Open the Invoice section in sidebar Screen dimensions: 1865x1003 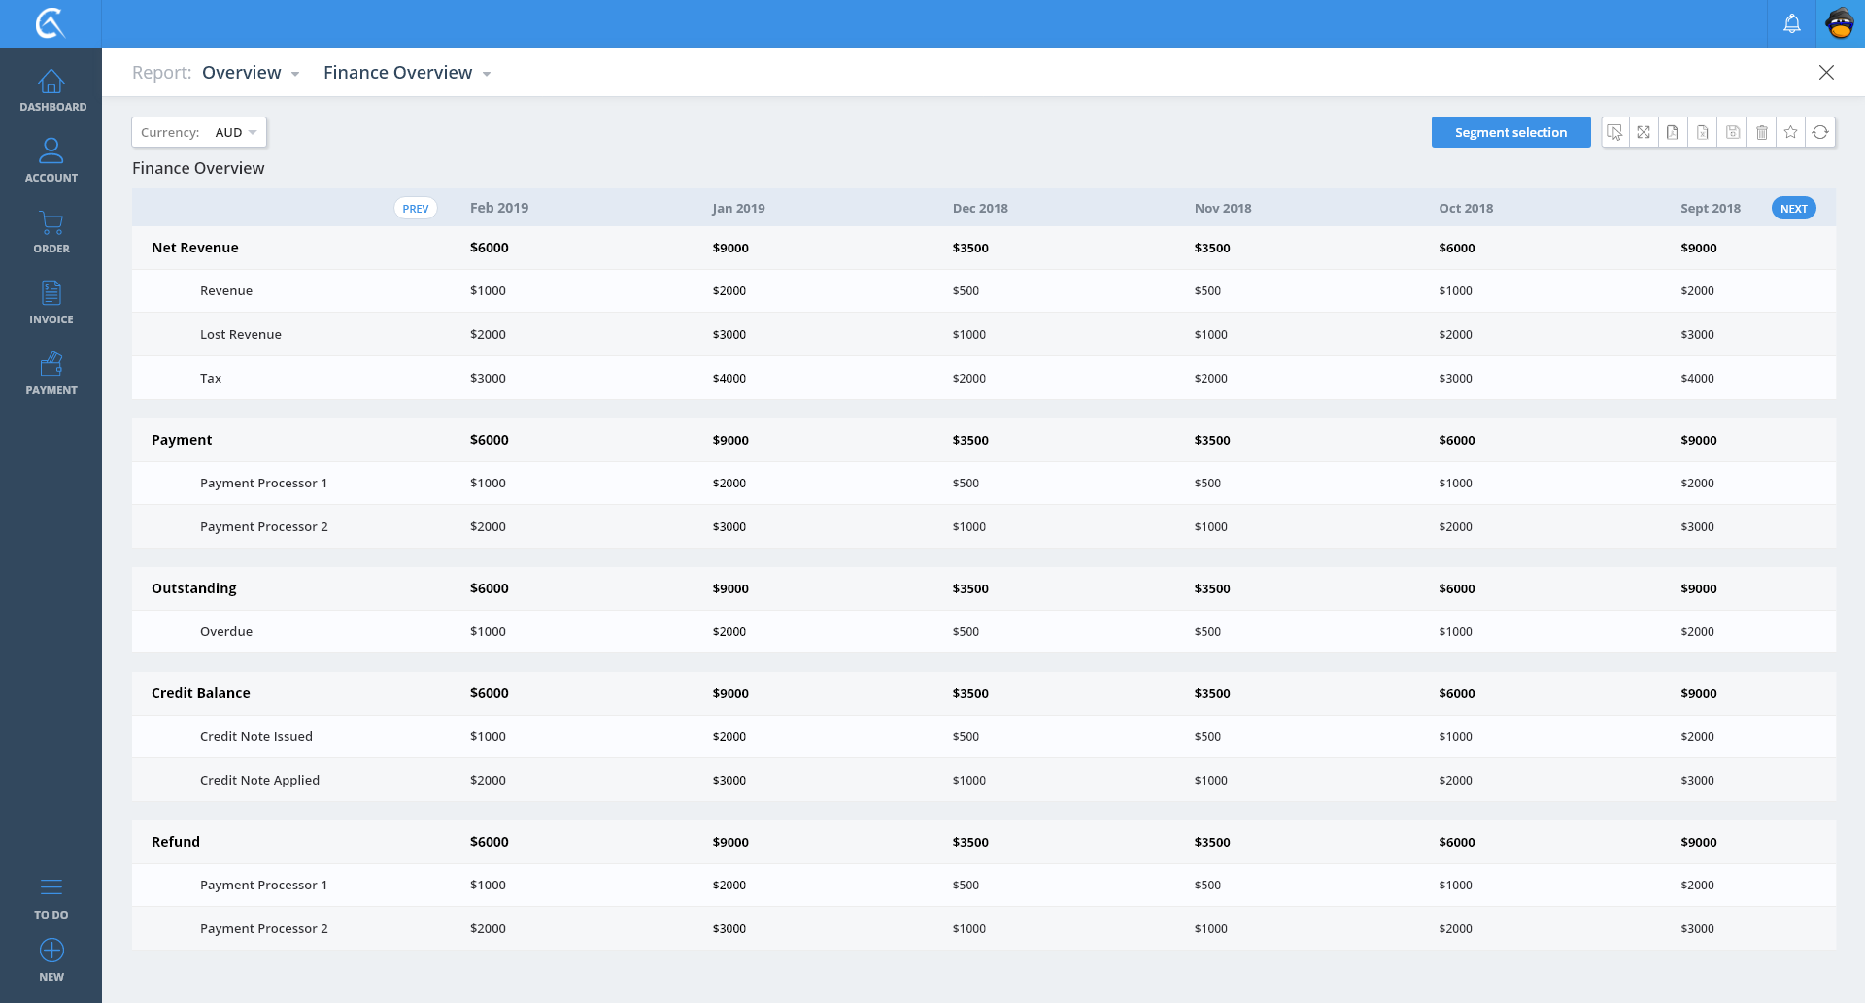(51, 302)
